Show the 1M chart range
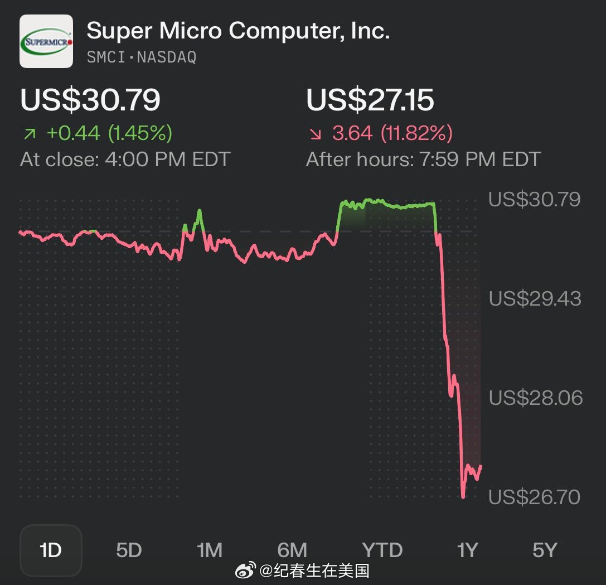 (x=210, y=550)
